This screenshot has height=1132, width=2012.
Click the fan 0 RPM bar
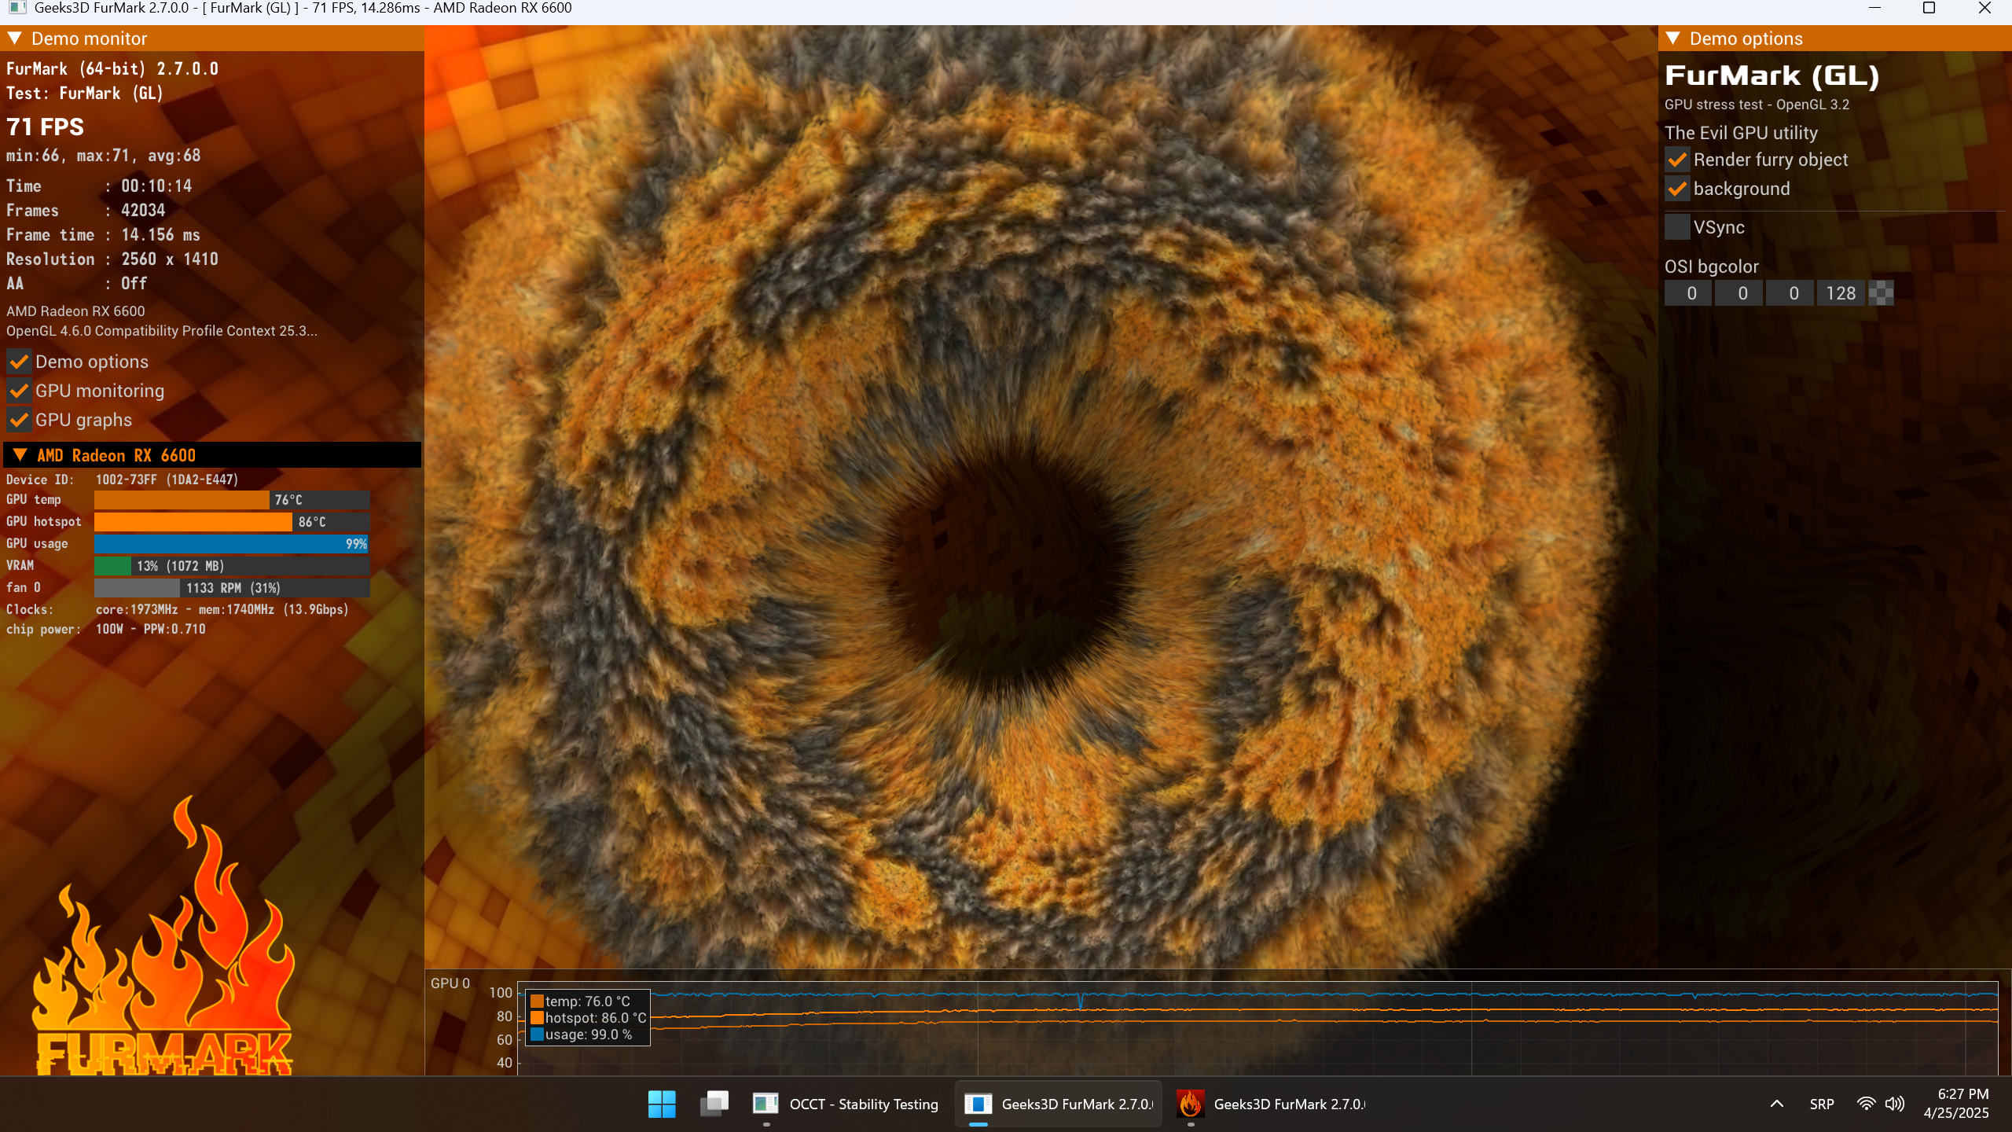point(232,588)
